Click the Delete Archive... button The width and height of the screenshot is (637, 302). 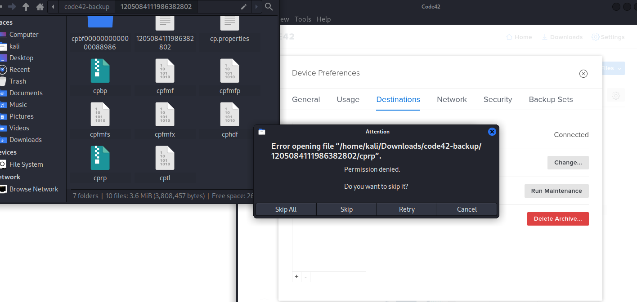tap(558, 219)
